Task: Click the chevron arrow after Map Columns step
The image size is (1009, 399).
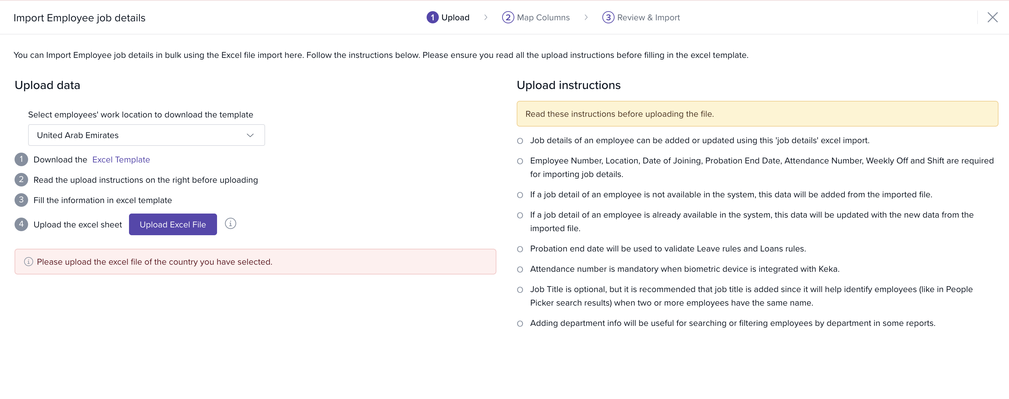Action: point(586,17)
